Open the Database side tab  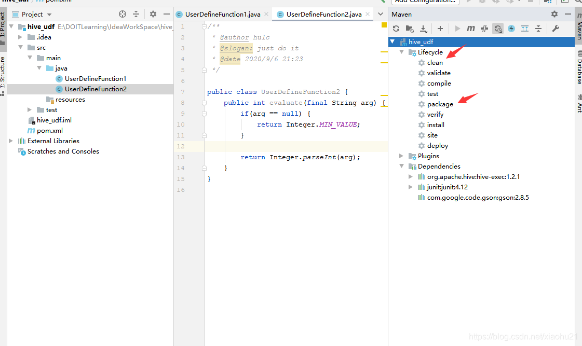[x=579, y=67]
